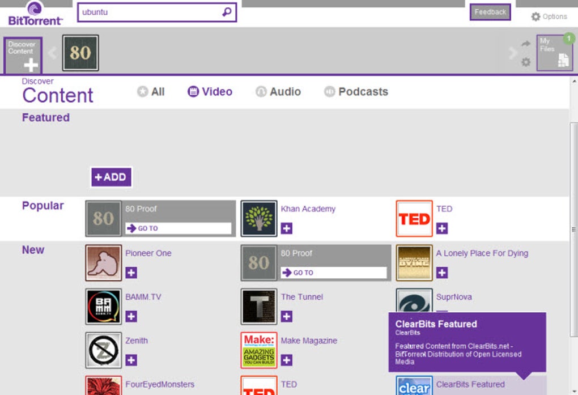578x395 pixels.
Task: Click share arrow icon near My Files
Action: [x=526, y=44]
